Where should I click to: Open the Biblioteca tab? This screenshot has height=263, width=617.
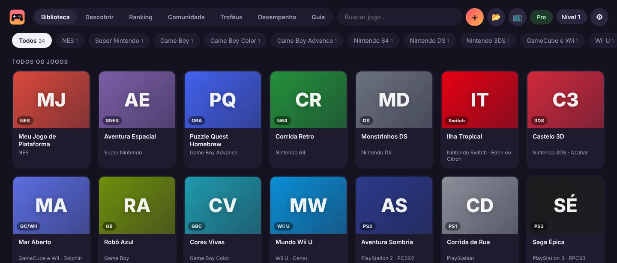tap(55, 17)
